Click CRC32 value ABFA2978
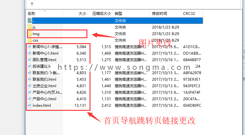Screen dimensions: 245x135 [192, 73]
